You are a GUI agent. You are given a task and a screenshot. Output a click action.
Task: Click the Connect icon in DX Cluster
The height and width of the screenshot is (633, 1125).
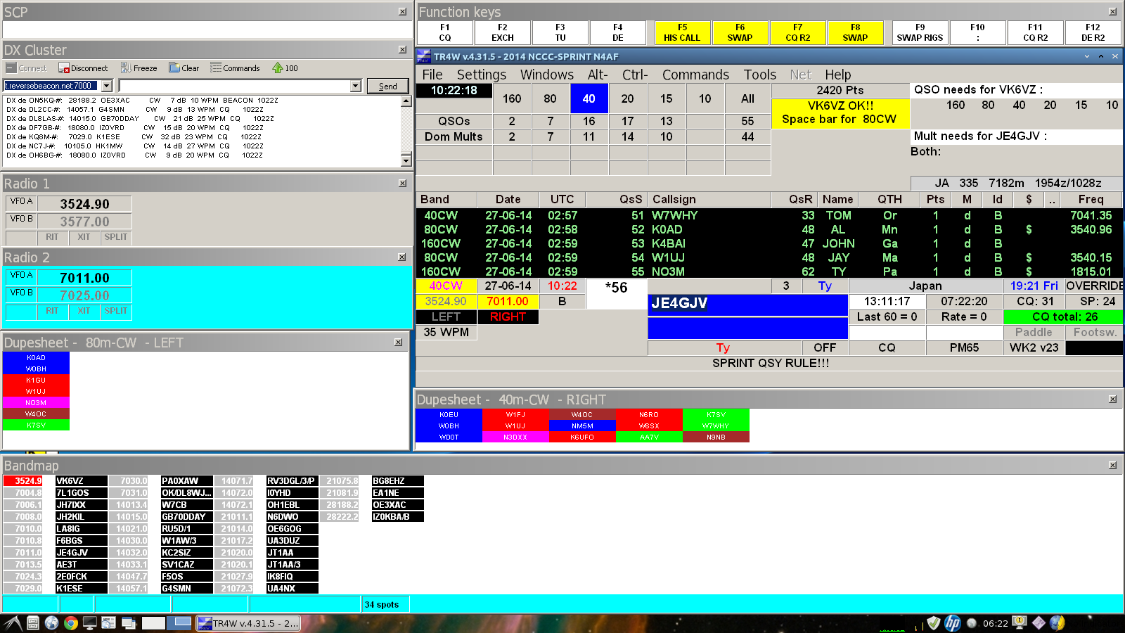(x=11, y=68)
